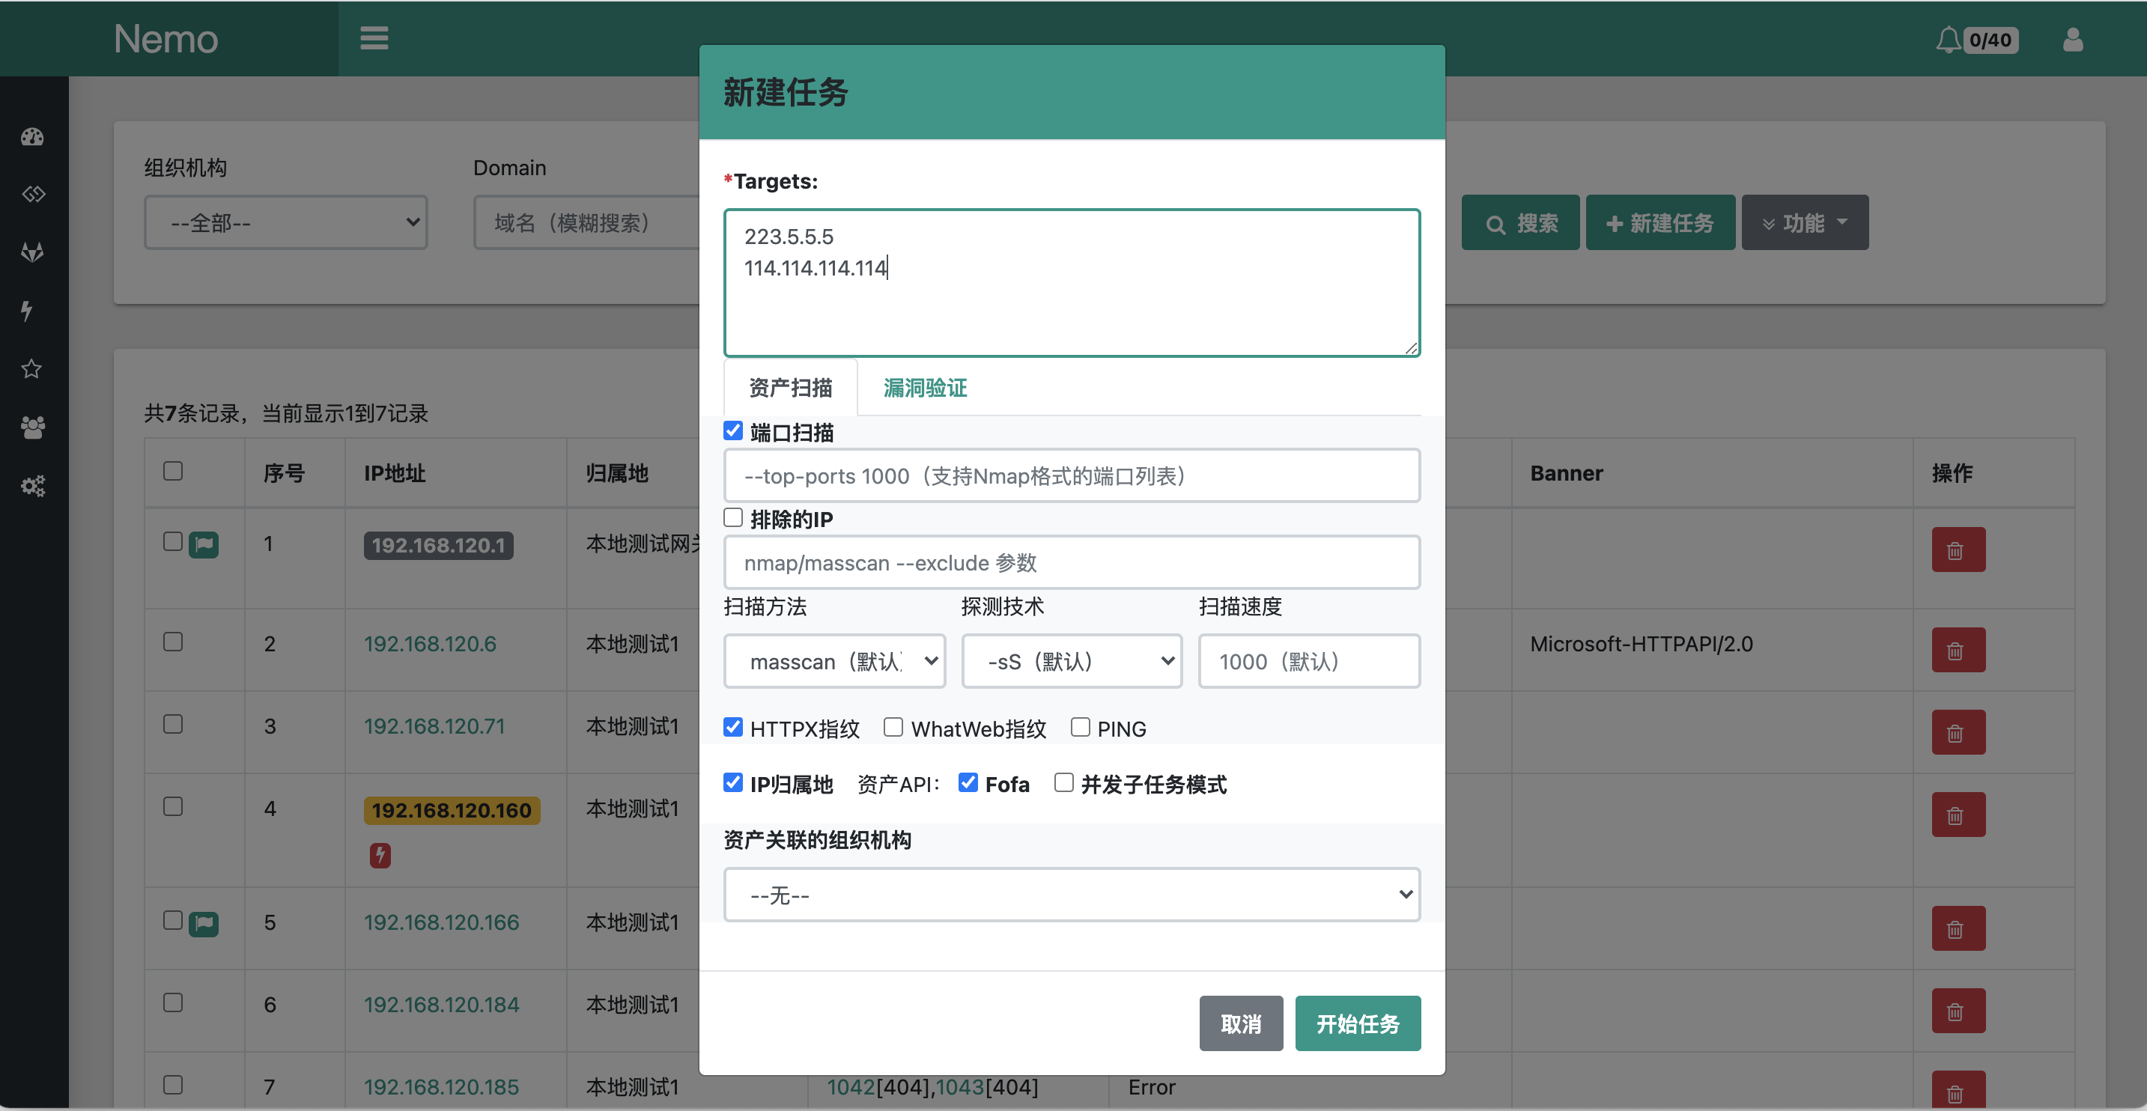Open the user profile icon
The image size is (2147, 1111).
click(x=2072, y=40)
